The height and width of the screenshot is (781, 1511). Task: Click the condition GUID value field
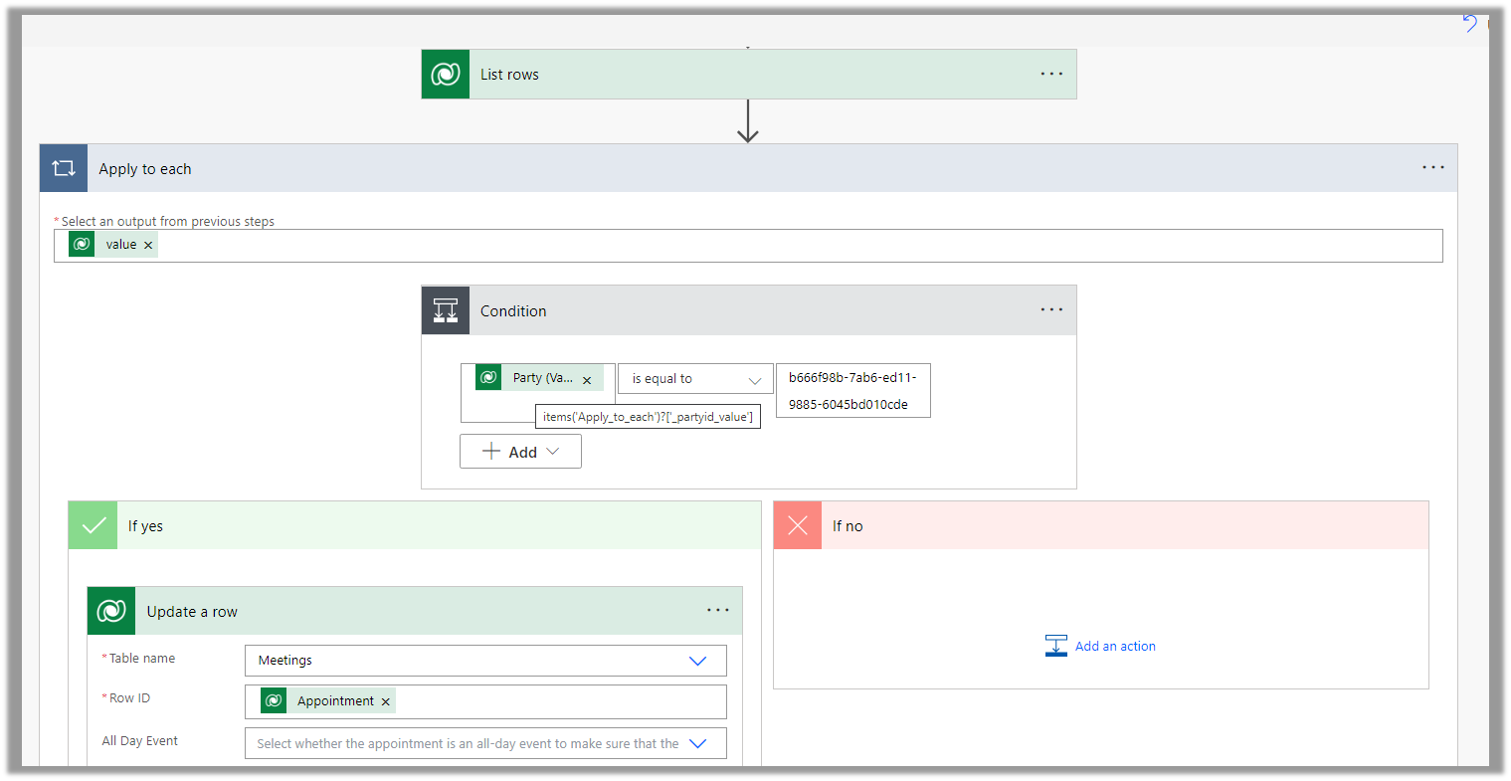[x=852, y=390]
